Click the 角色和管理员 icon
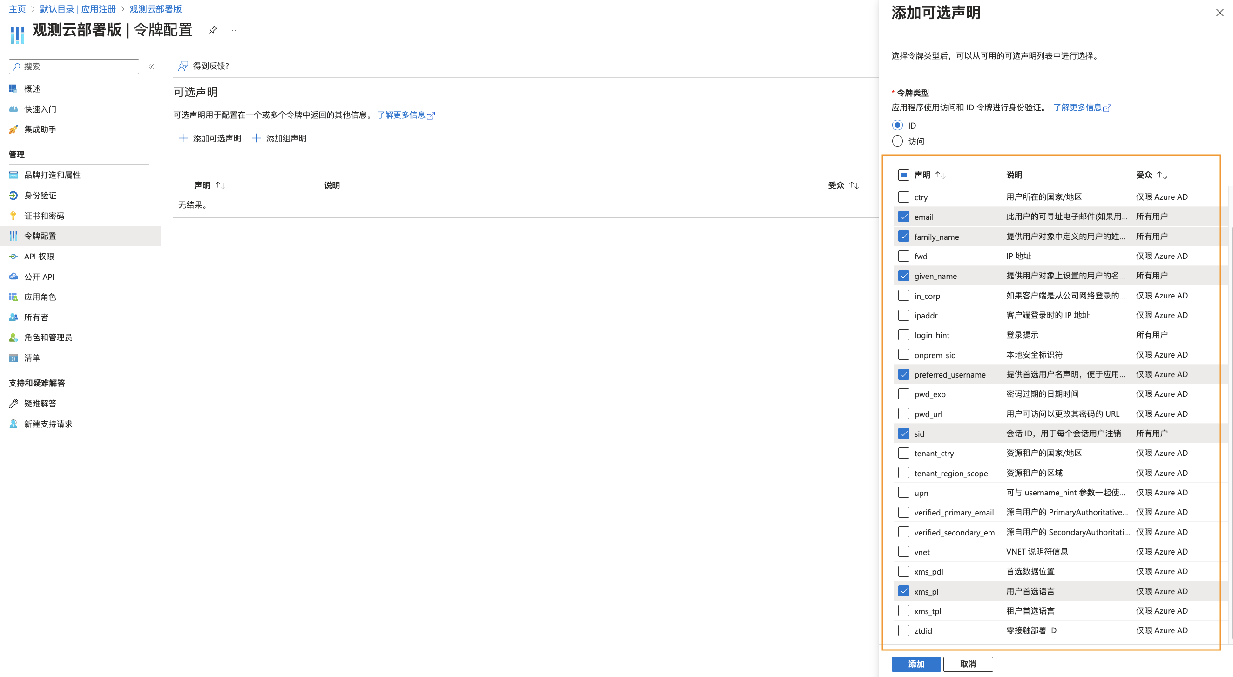 click(x=14, y=338)
